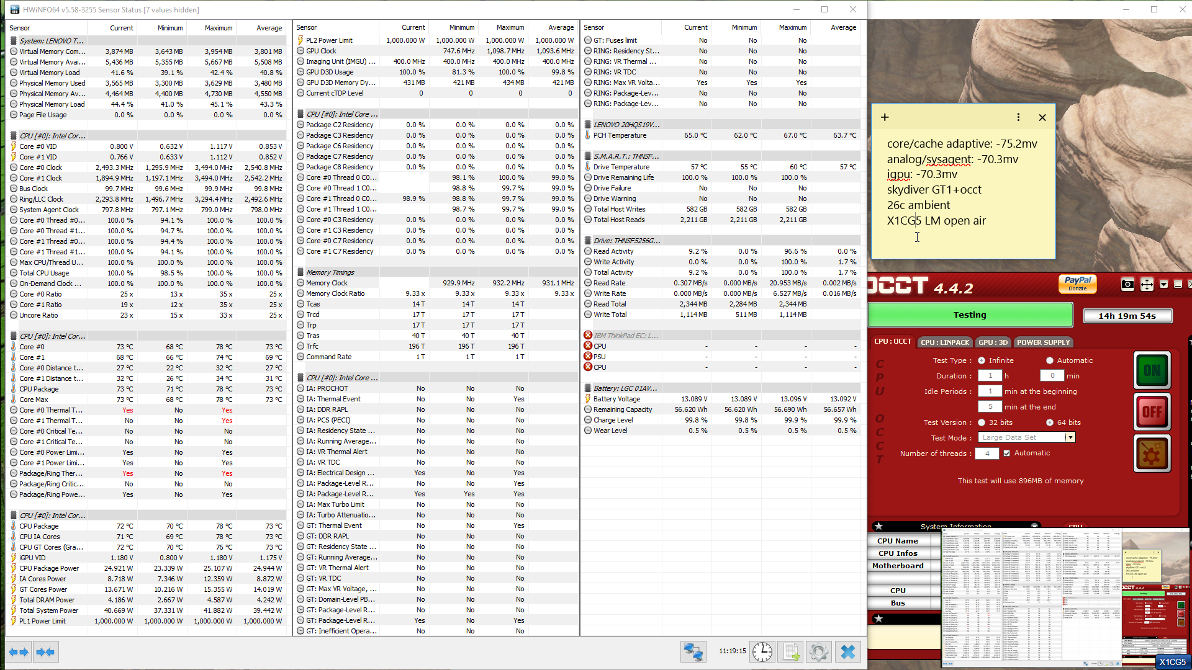Image resolution: width=1192 pixels, height=670 pixels.
Task: Click the lightning icon of PL2 Power Limit
Action: 300,40
